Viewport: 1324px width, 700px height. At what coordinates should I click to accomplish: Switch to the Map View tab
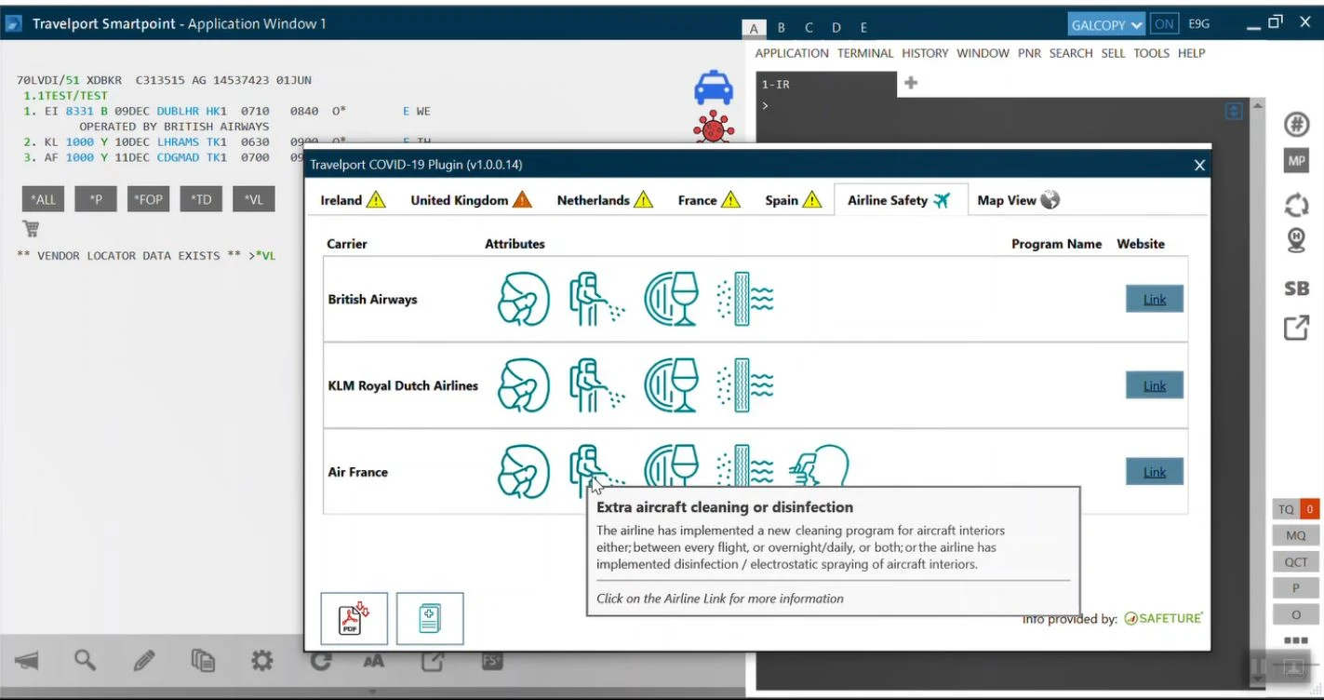click(1019, 200)
